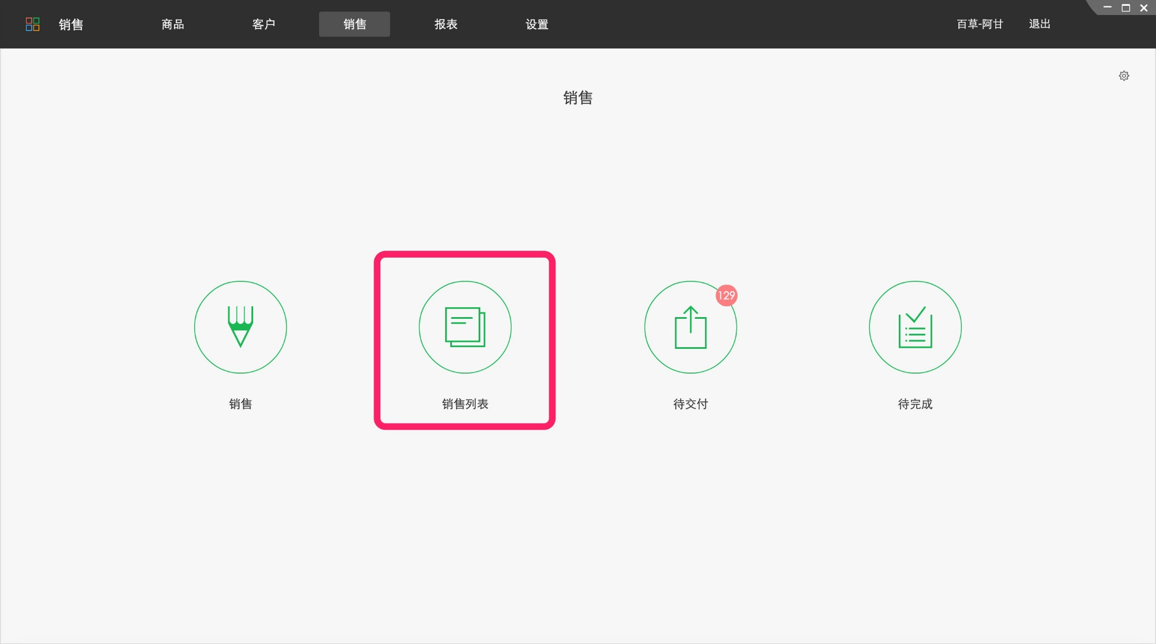This screenshot has height=644, width=1156.
Task: Minimize the application window
Action: [x=1107, y=8]
